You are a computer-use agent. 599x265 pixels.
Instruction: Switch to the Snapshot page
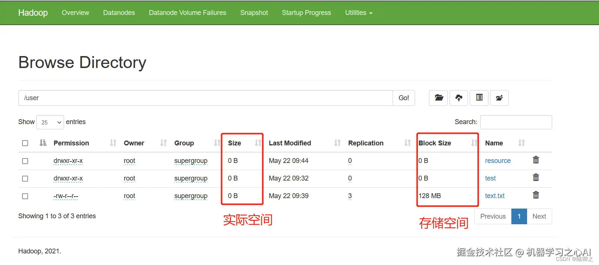point(254,13)
